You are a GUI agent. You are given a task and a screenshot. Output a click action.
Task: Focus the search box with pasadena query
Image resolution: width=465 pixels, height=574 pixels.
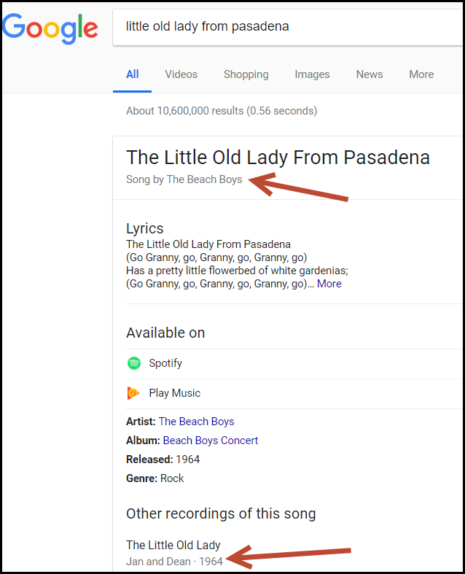288,27
